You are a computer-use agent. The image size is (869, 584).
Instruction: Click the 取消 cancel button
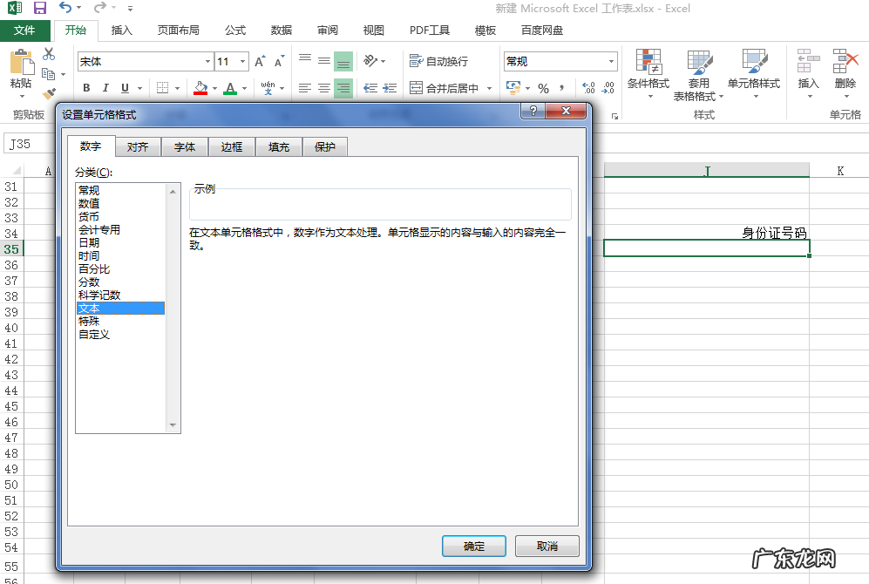[x=547, y=547]
